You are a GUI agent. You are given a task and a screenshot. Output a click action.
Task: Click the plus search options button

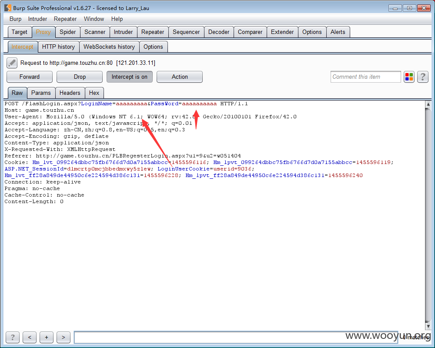tap(47, 337)
